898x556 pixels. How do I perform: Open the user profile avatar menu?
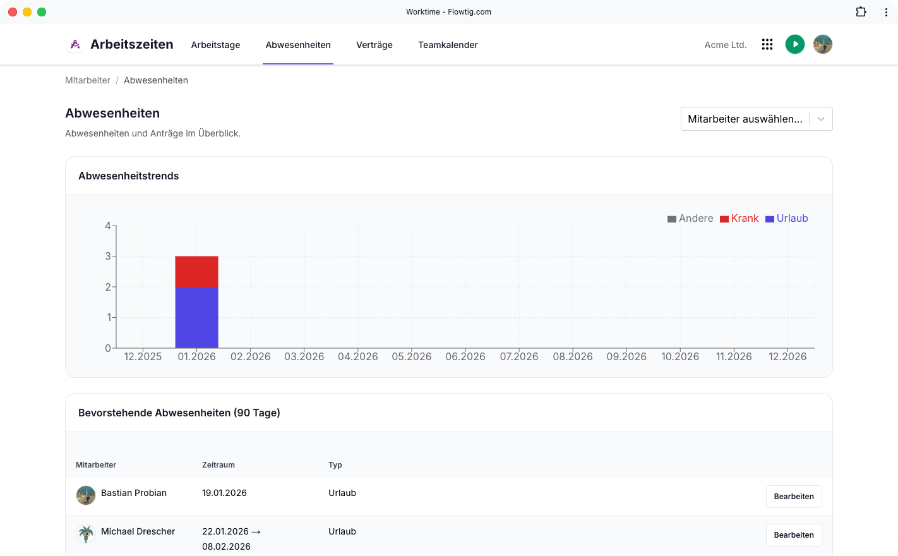click(x=823, y=44)
